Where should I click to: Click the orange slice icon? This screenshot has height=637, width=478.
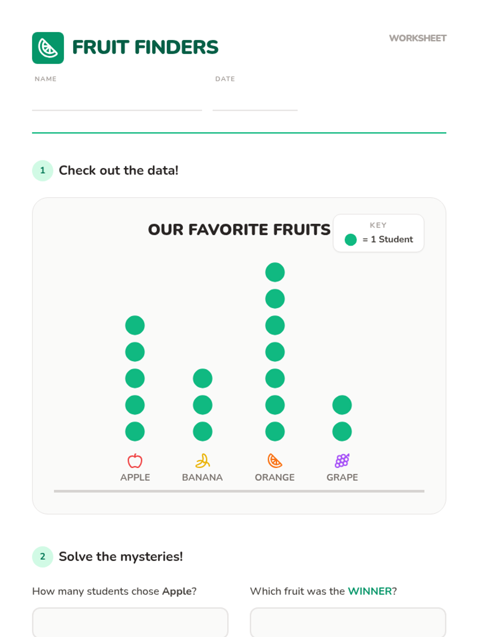(275, 461)
